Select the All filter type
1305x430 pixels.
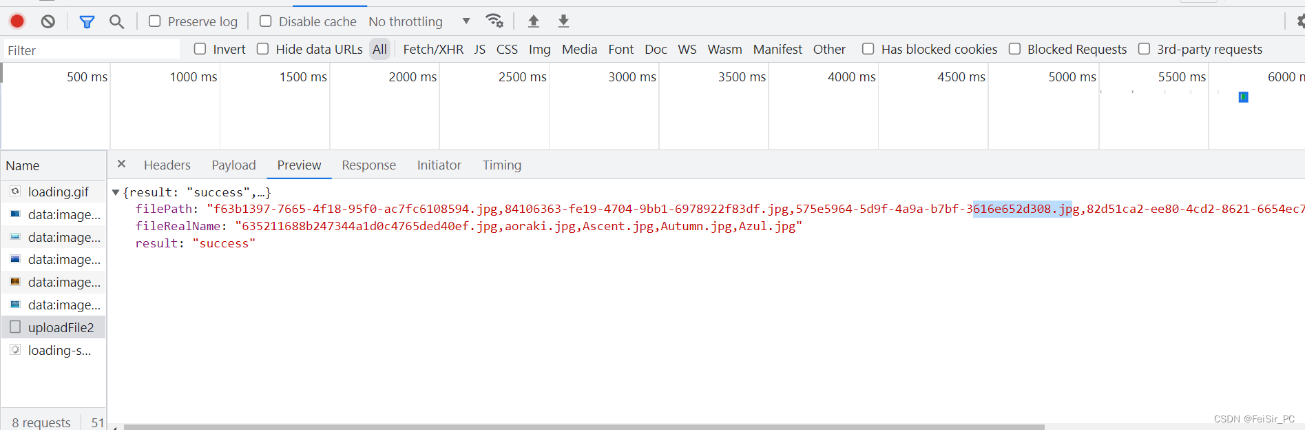coord(379,49)
